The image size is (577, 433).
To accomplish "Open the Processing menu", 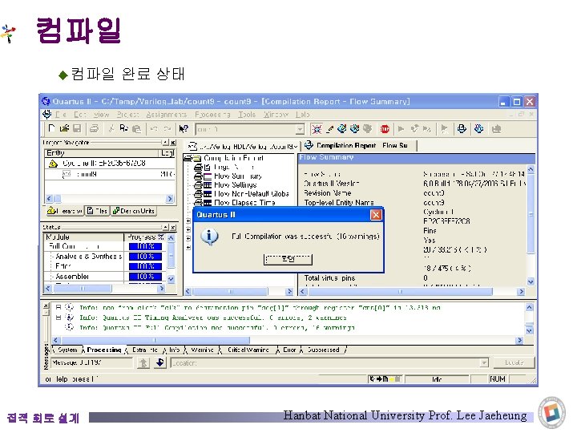I will pos(212,115).
